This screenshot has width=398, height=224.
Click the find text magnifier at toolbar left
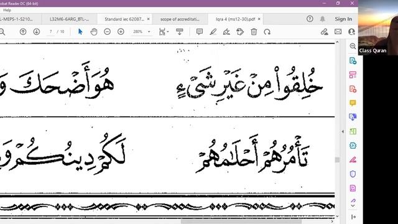2,32
